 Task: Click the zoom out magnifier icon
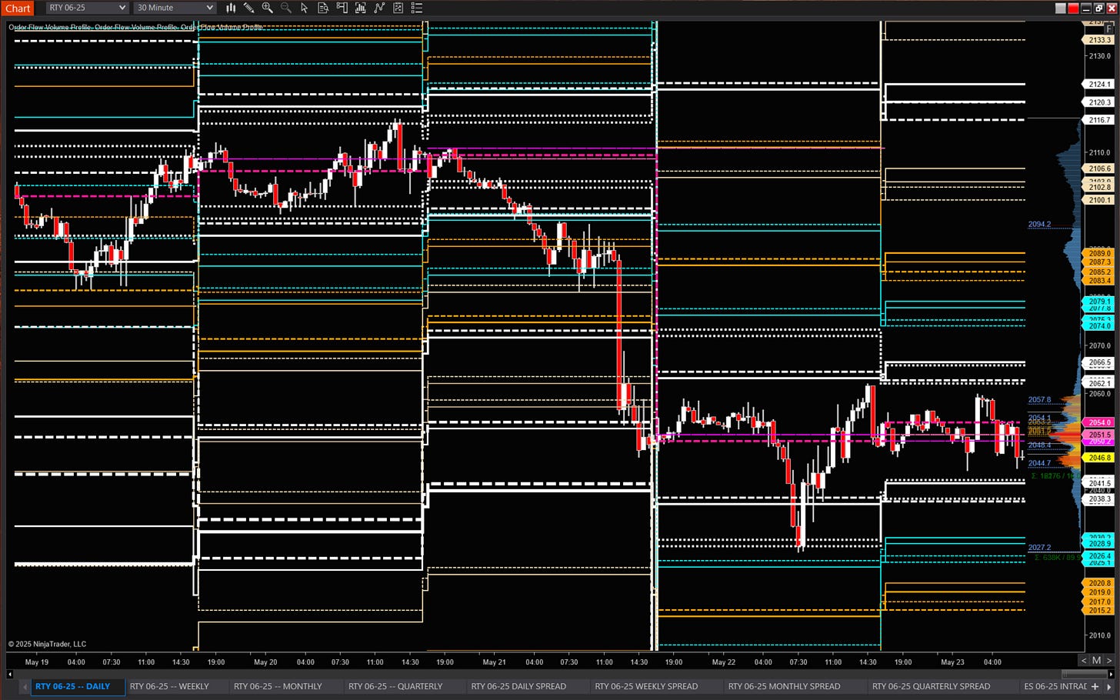click(x=286, y=8)
